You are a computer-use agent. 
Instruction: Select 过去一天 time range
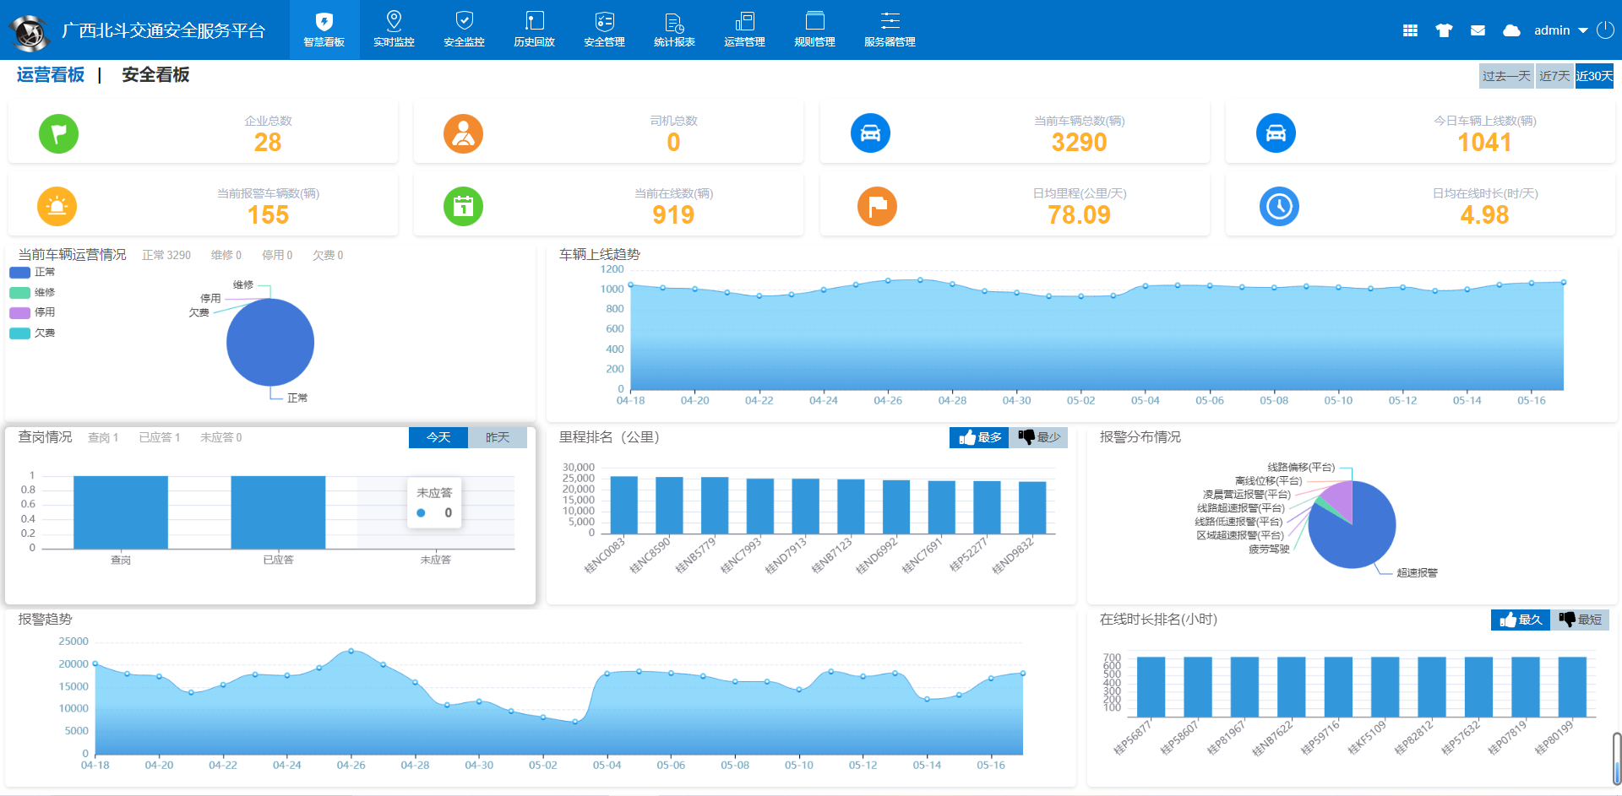(x=1506, y=76)
